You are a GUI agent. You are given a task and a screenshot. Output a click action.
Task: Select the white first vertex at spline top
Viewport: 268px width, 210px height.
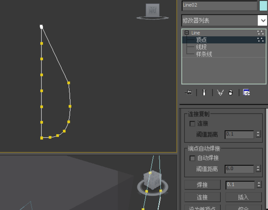coord(41,27)
